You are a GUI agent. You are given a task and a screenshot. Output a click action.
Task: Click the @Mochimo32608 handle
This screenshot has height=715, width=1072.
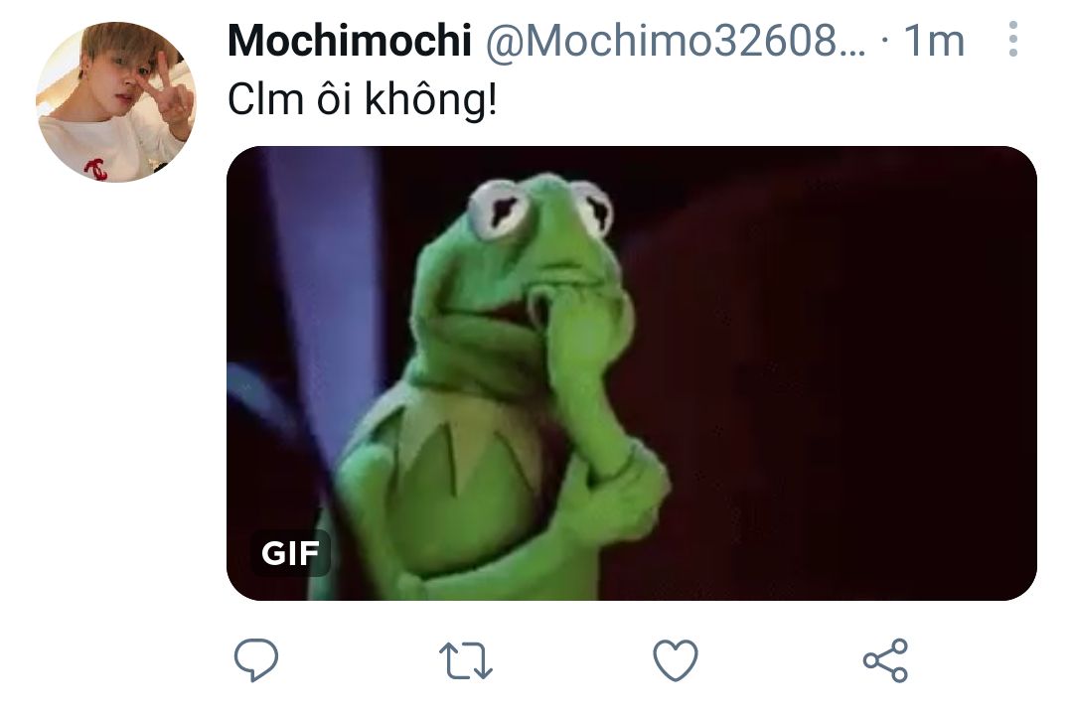click(x=676, y=41)
